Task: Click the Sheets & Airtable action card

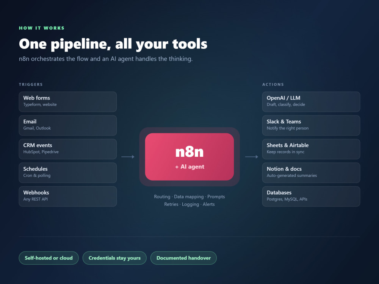Action: 311,149
